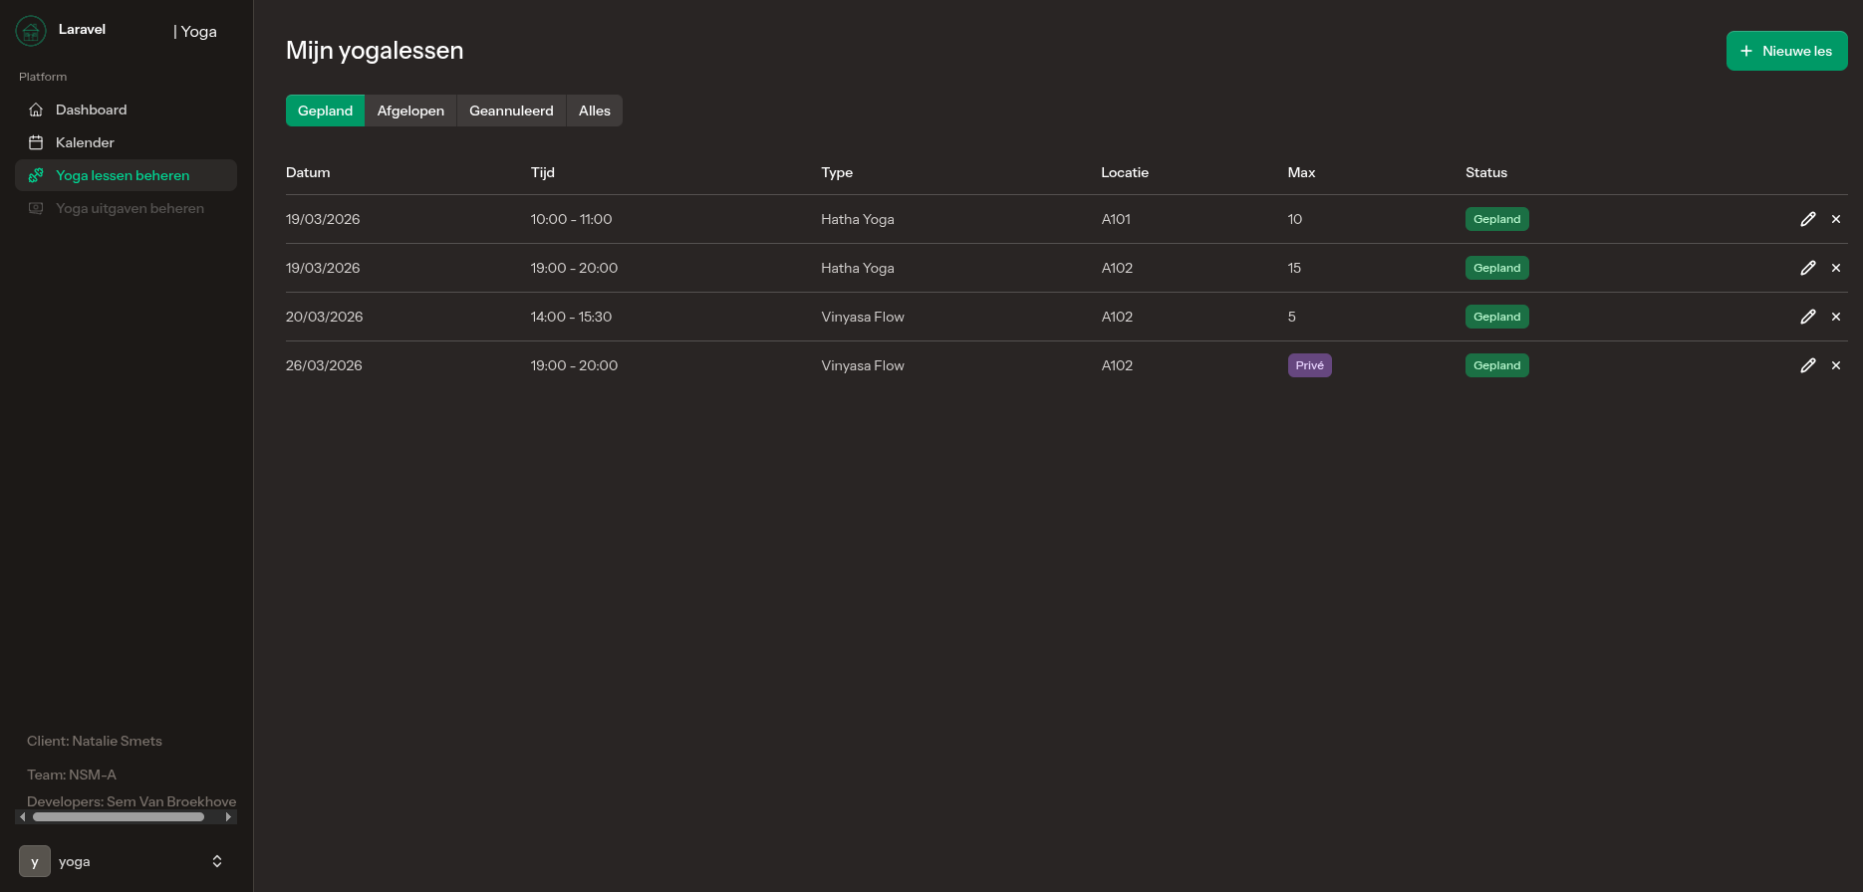The height and width of the screenshot is (892, 1863).
Task: Delete the 20/03/2026 Vinyasa Flow lesson
Action: coord(1835,317)
